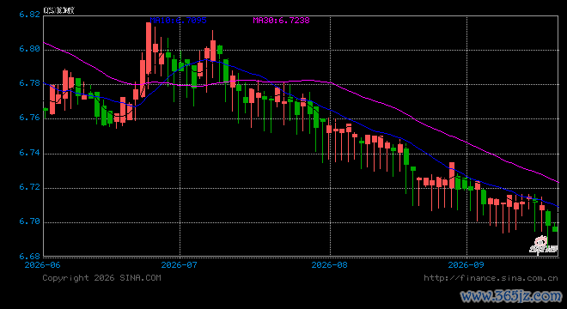This screenshot has height=309, width=567.
Task: Select the 6.76 price axis label
Action: tap(30, 118)
